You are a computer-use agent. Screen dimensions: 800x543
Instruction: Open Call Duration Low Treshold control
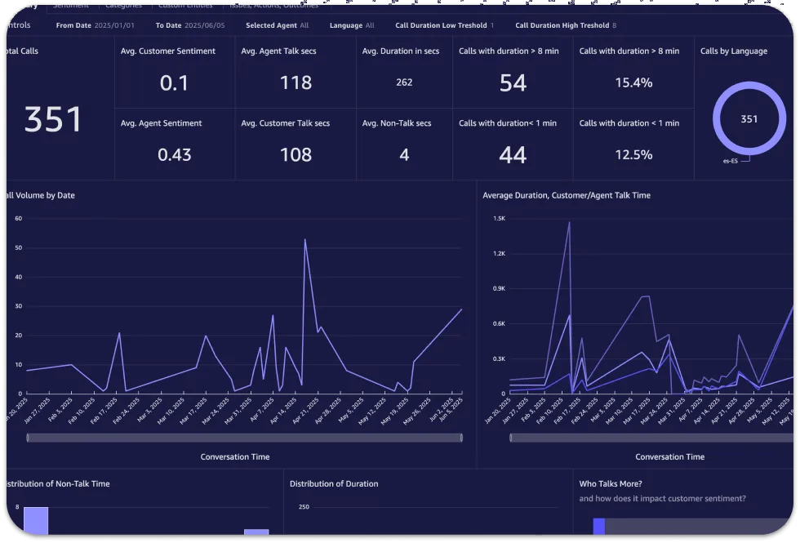coord(444,25)
